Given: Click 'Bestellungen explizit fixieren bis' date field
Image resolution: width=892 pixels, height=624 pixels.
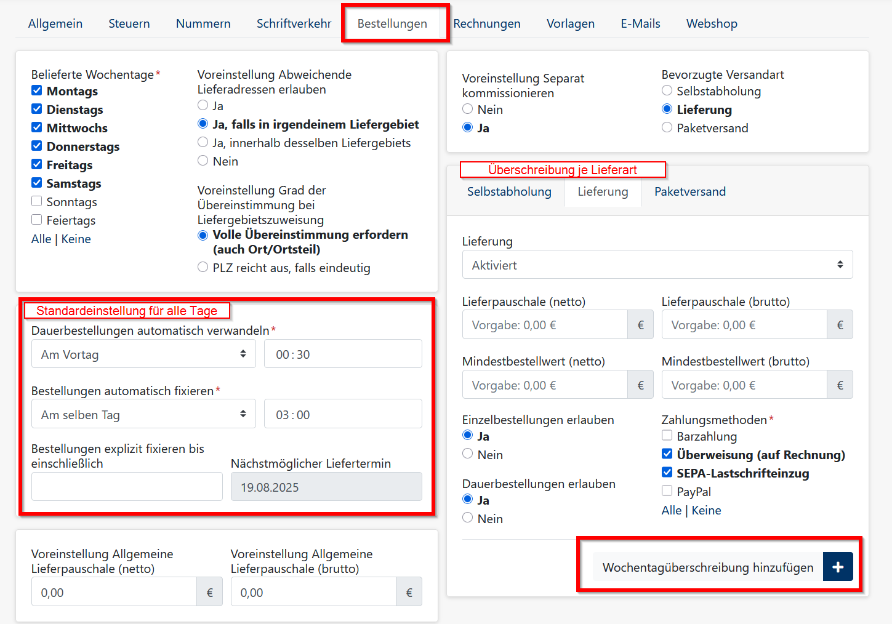Looking at the screenshot, I should tap(127, 487).
